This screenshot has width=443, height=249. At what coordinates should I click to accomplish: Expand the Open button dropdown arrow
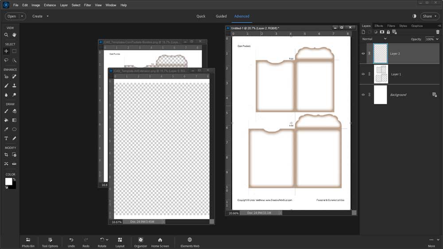click(x=22, y=16)
